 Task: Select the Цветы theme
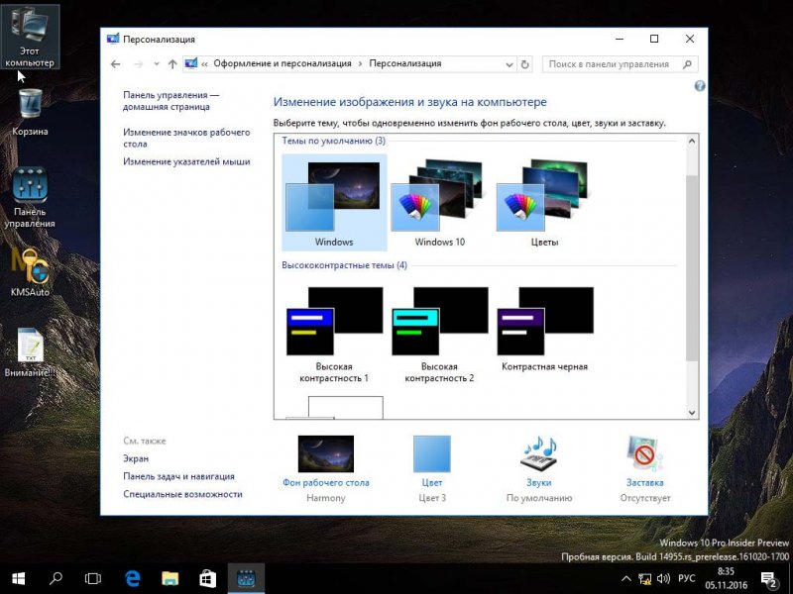tap(544, 203)
